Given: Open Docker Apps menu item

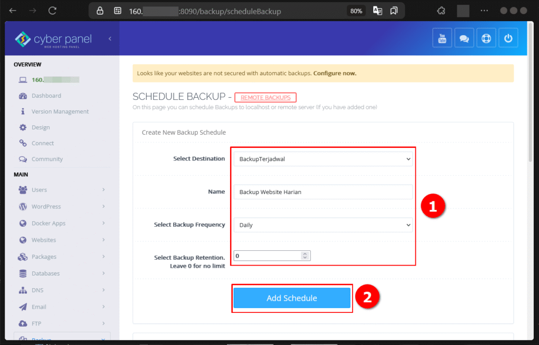Looking at the screenshot, I should pyautogui.click(x=48, y=224).
